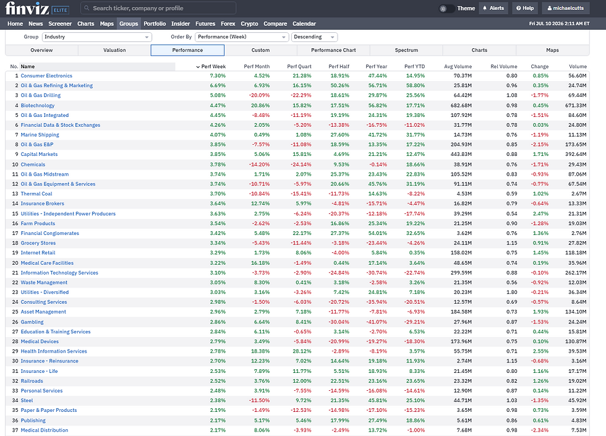Open the Medical Distribution link
606x436 pixels.
pyautogui.click(x=45, y=430)
